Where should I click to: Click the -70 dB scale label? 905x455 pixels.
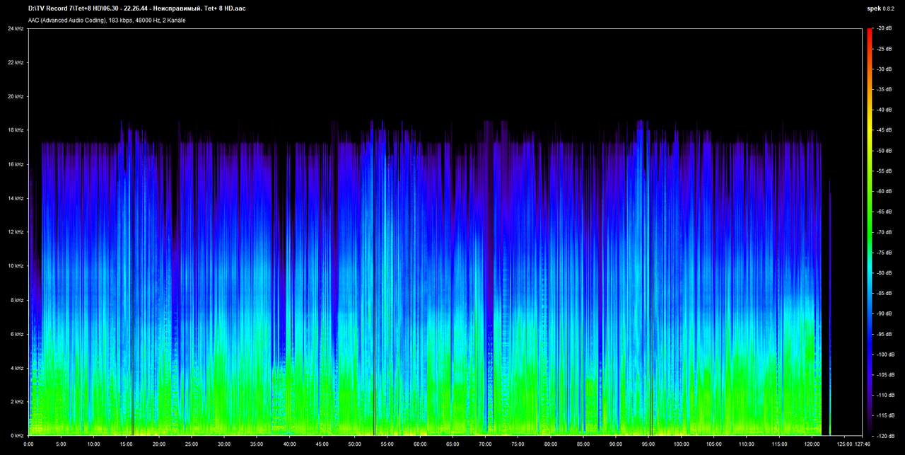[884, 232]
